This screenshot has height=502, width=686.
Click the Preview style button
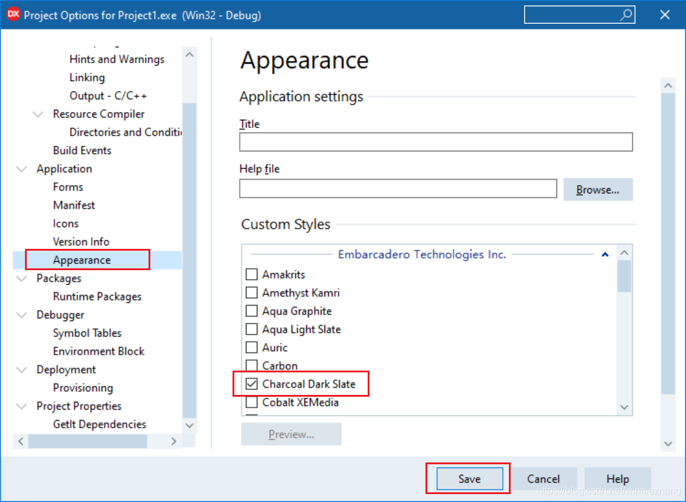[291, 434]
